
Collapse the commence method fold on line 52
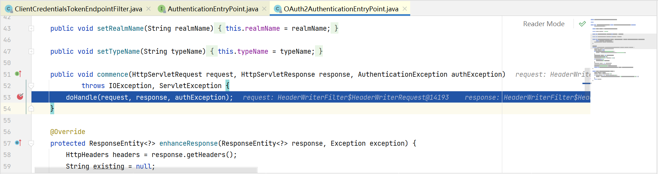pos(31,86)
